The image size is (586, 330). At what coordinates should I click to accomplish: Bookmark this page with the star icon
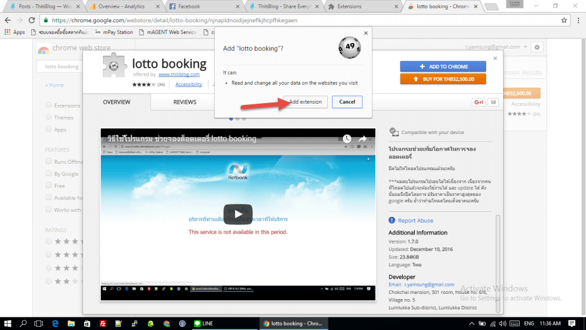click(564, 20)
